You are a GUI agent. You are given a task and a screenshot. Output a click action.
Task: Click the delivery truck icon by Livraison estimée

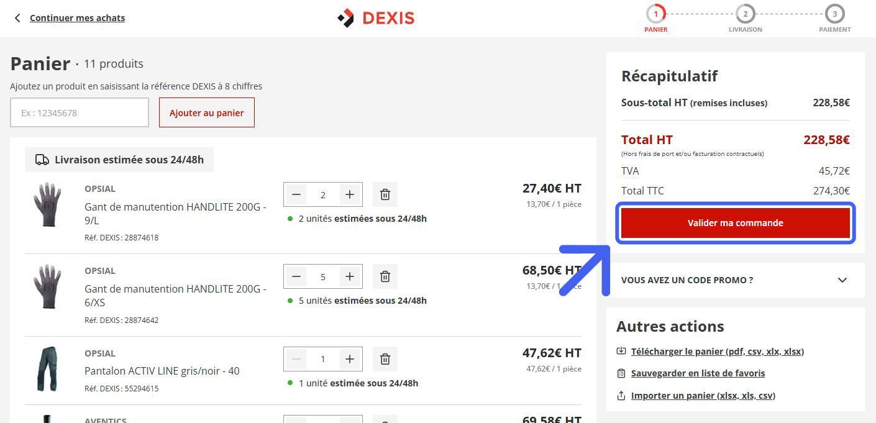pos(42,160)
